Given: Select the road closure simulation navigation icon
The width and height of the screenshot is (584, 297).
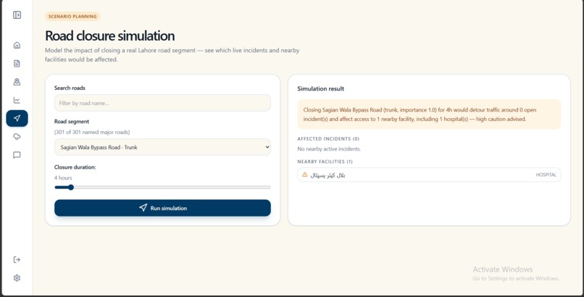Looking at the screenshot, I should (17, 118).
